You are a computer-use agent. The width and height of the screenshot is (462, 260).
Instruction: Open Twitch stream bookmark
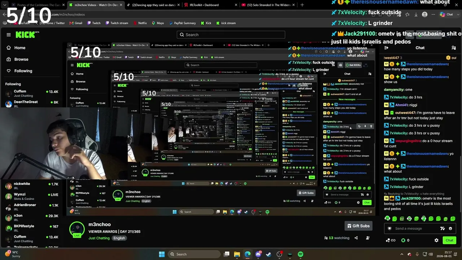tap(117, 23)
